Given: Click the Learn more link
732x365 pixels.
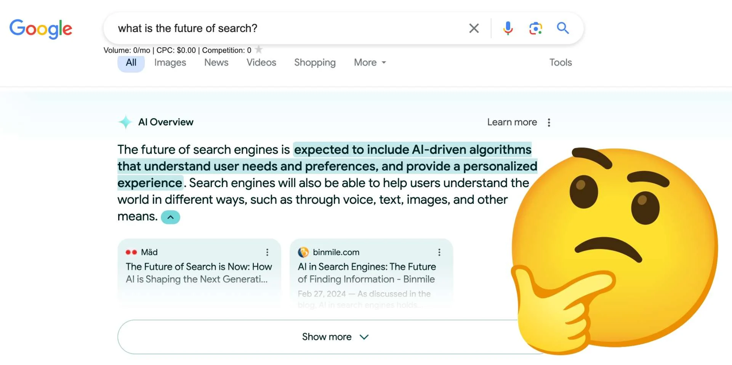Looking at the screenshot, I should [512, 122].
